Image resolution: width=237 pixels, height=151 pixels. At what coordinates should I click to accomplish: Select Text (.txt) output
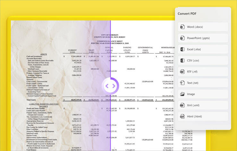[x=203, y=83]
